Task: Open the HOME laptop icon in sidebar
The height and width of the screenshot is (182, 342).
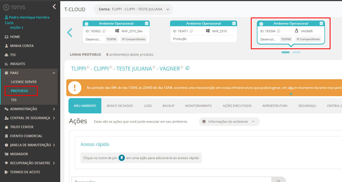Action: (7, 37)
